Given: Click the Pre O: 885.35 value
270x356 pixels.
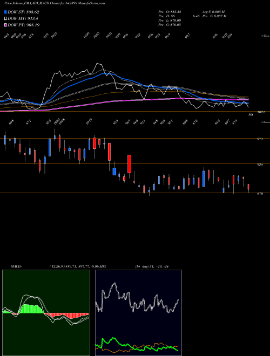Looking at the screenshot, I should coord(170,12).
